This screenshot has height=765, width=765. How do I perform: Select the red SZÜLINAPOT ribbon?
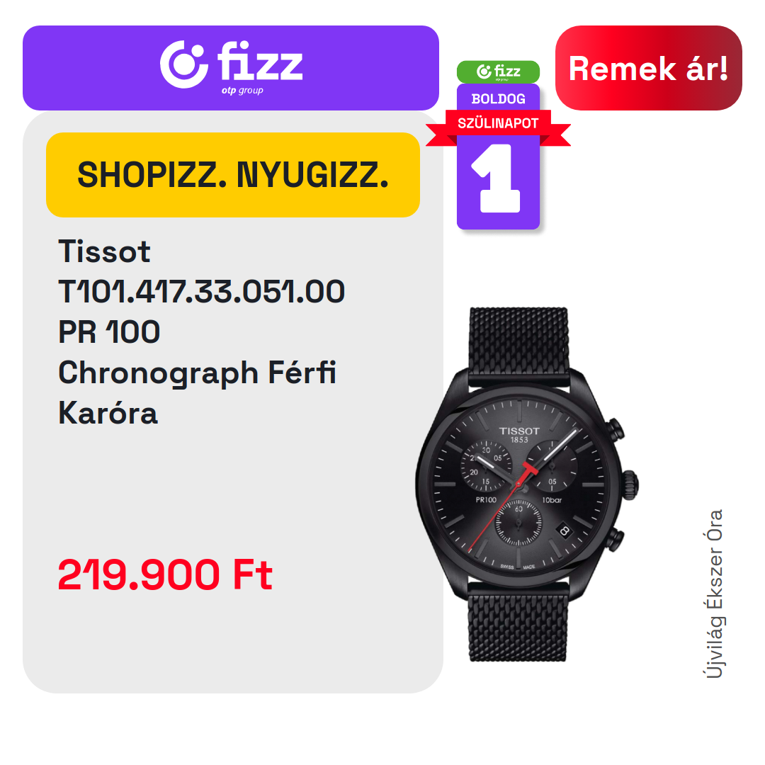coord(498,123)
